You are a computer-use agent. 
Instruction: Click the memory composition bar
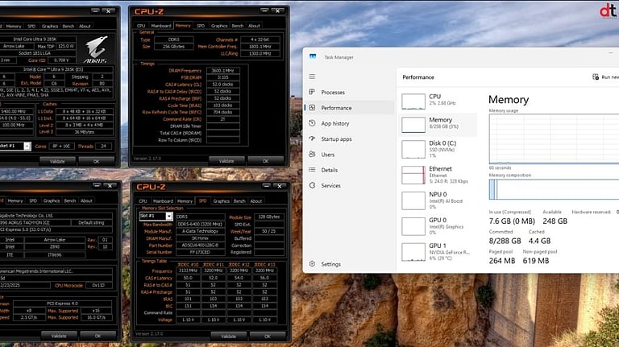pyautogui.click(x=553, y=189)
